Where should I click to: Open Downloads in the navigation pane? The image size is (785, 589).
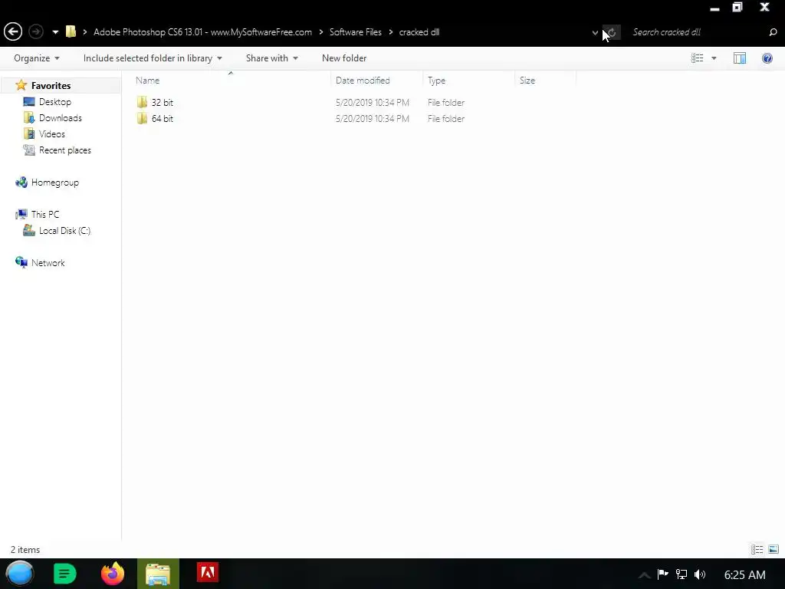60,117
